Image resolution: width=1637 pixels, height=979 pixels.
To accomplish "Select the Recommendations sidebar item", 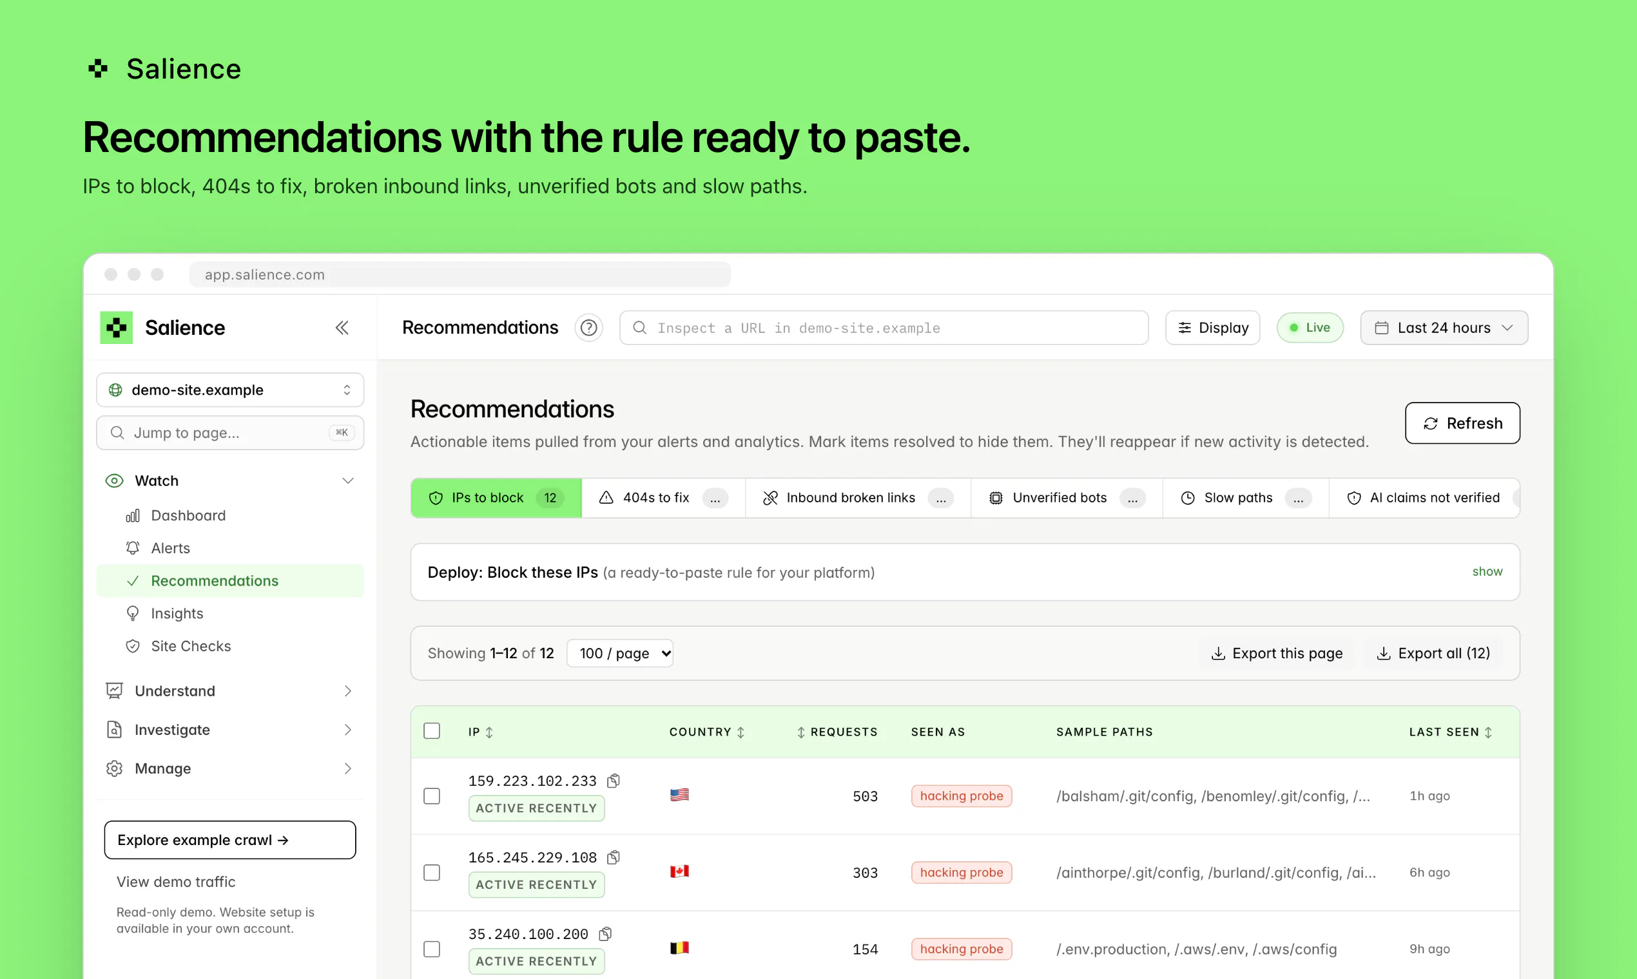I will tap(229, 580).
